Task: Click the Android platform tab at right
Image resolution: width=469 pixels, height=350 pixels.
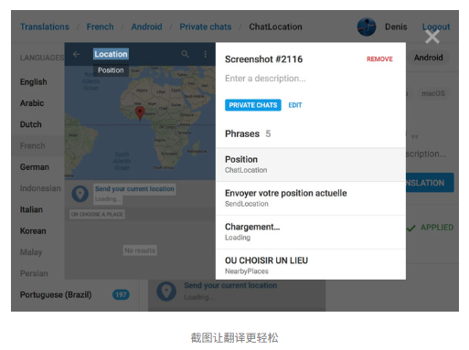Action: pos(428,58)
